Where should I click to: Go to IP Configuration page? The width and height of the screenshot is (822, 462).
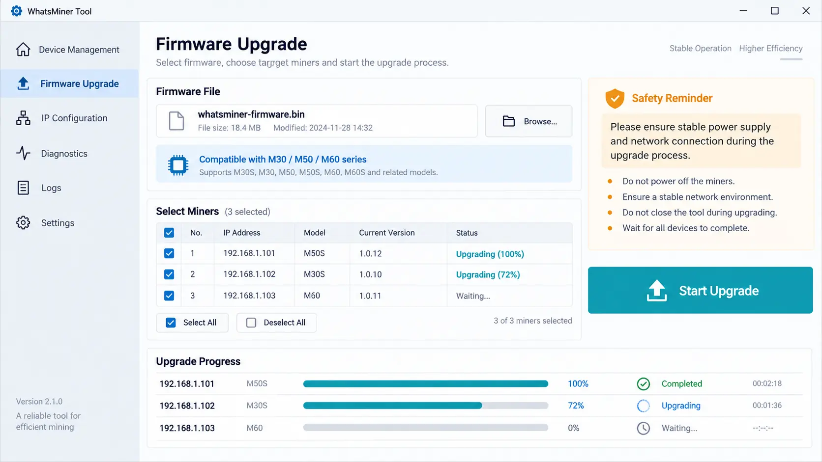pos(69,118)
